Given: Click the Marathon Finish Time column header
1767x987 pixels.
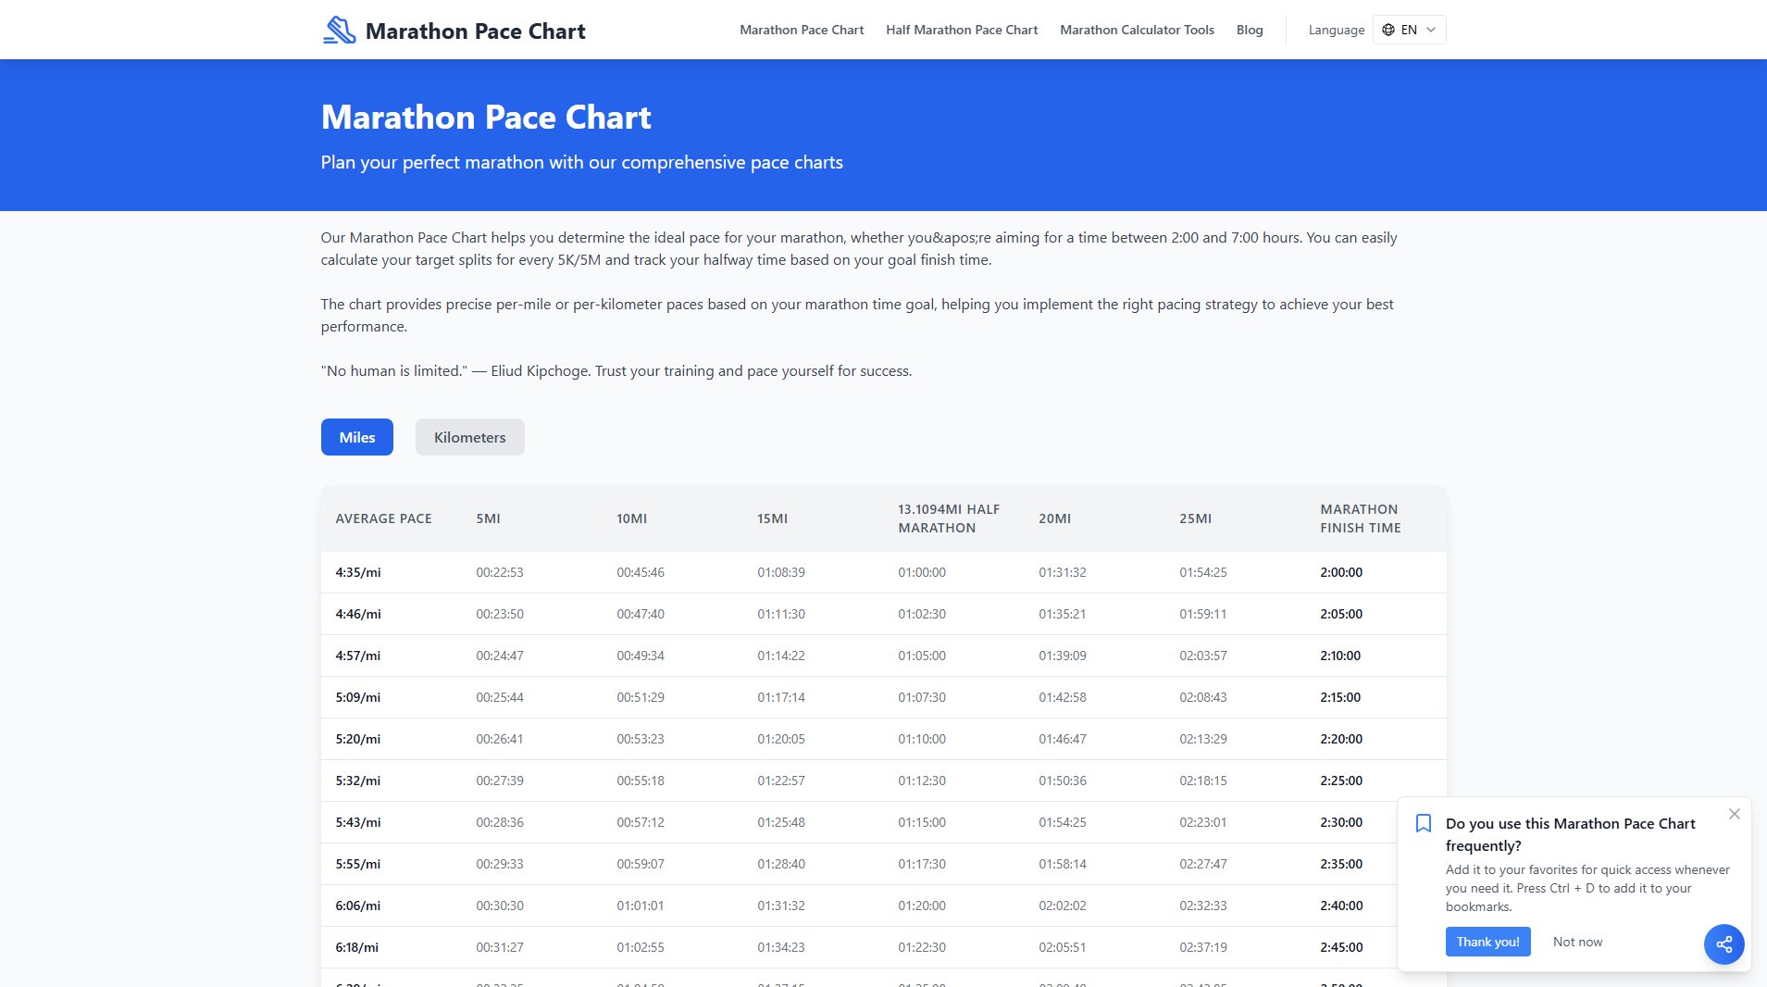Looking at the screenshot, I should tap(1360, 518).
